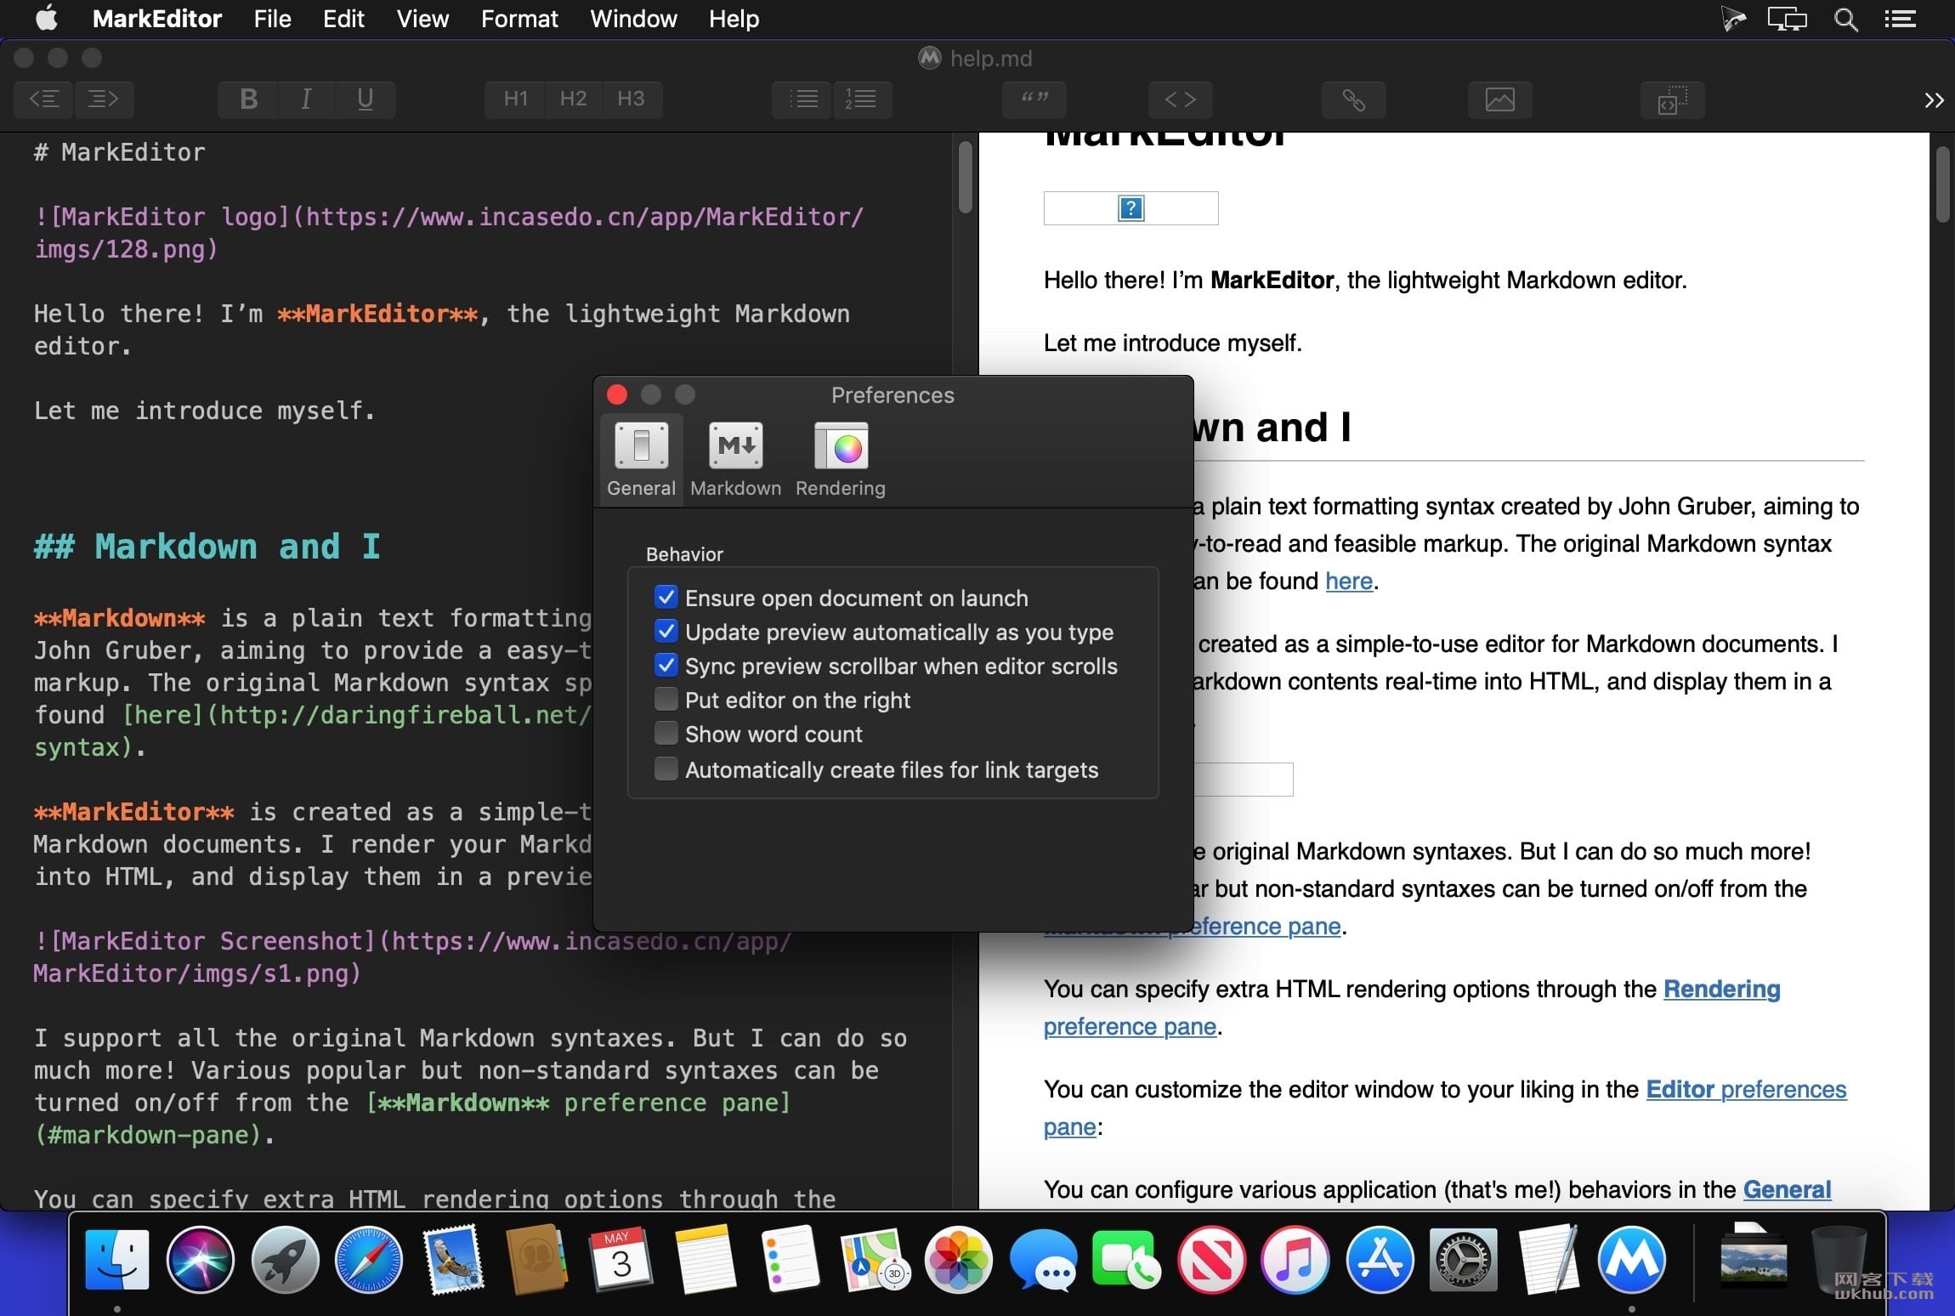
Task: Toggle Italic formatting in toolbar
Action: coord(306,99)
